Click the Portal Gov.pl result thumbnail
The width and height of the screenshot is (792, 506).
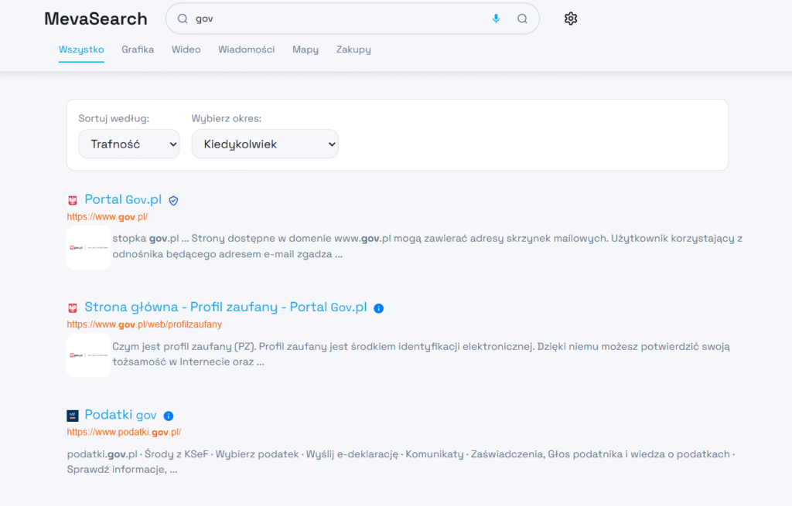click(x=88, y=248)
